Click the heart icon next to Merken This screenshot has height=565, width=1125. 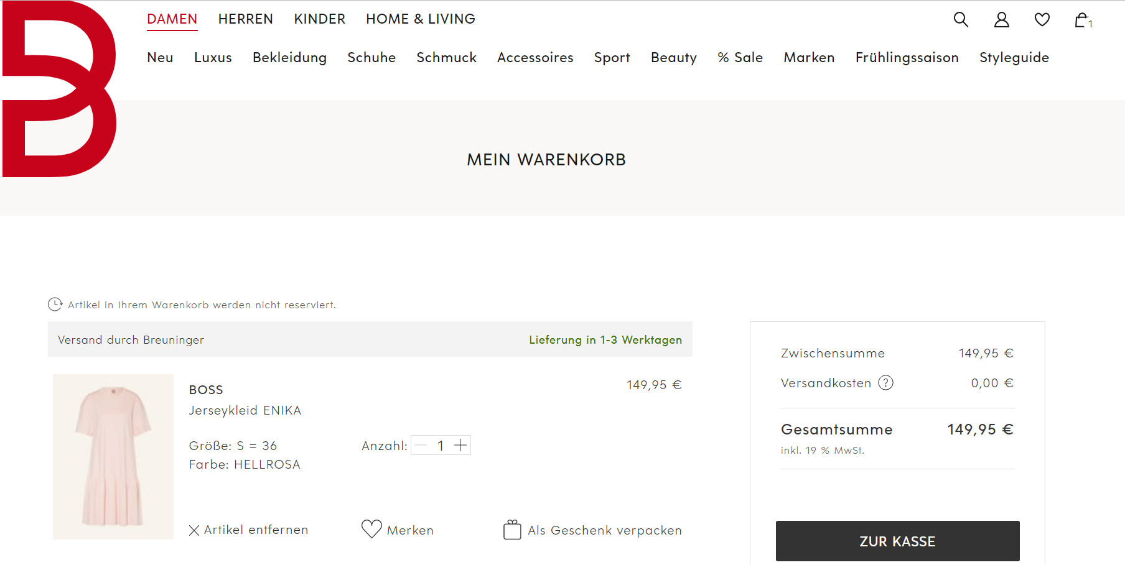point(371,529)
